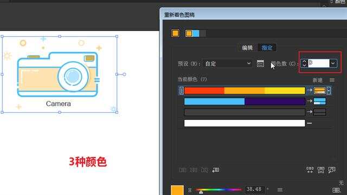Click separate colors into different rows icon

pyautogui.click(x=194, y=170)
